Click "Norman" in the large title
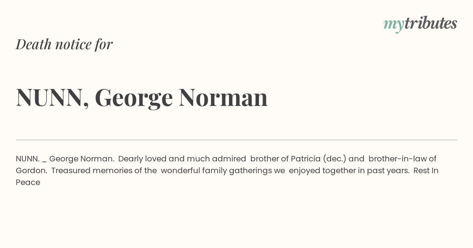 [x=223, y=97]
